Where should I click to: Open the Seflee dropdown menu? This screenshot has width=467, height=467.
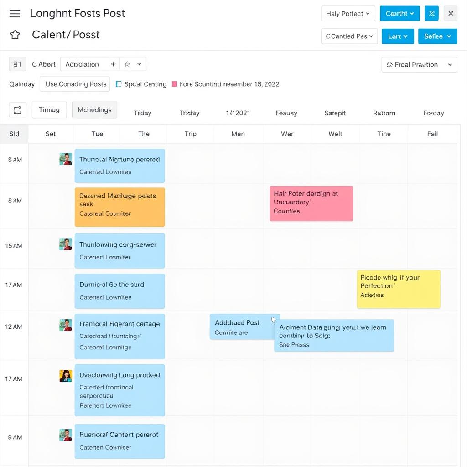437,36
